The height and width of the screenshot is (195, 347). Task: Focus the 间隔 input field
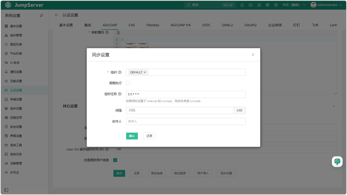click(x=179, y=110)
